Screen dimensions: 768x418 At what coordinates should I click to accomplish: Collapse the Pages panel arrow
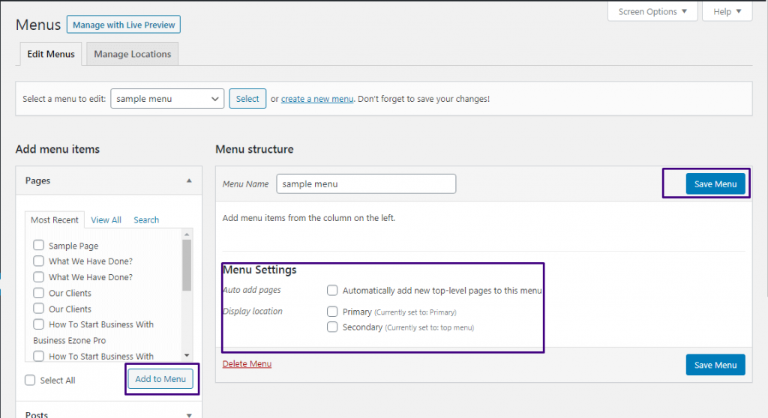[189, 181]
